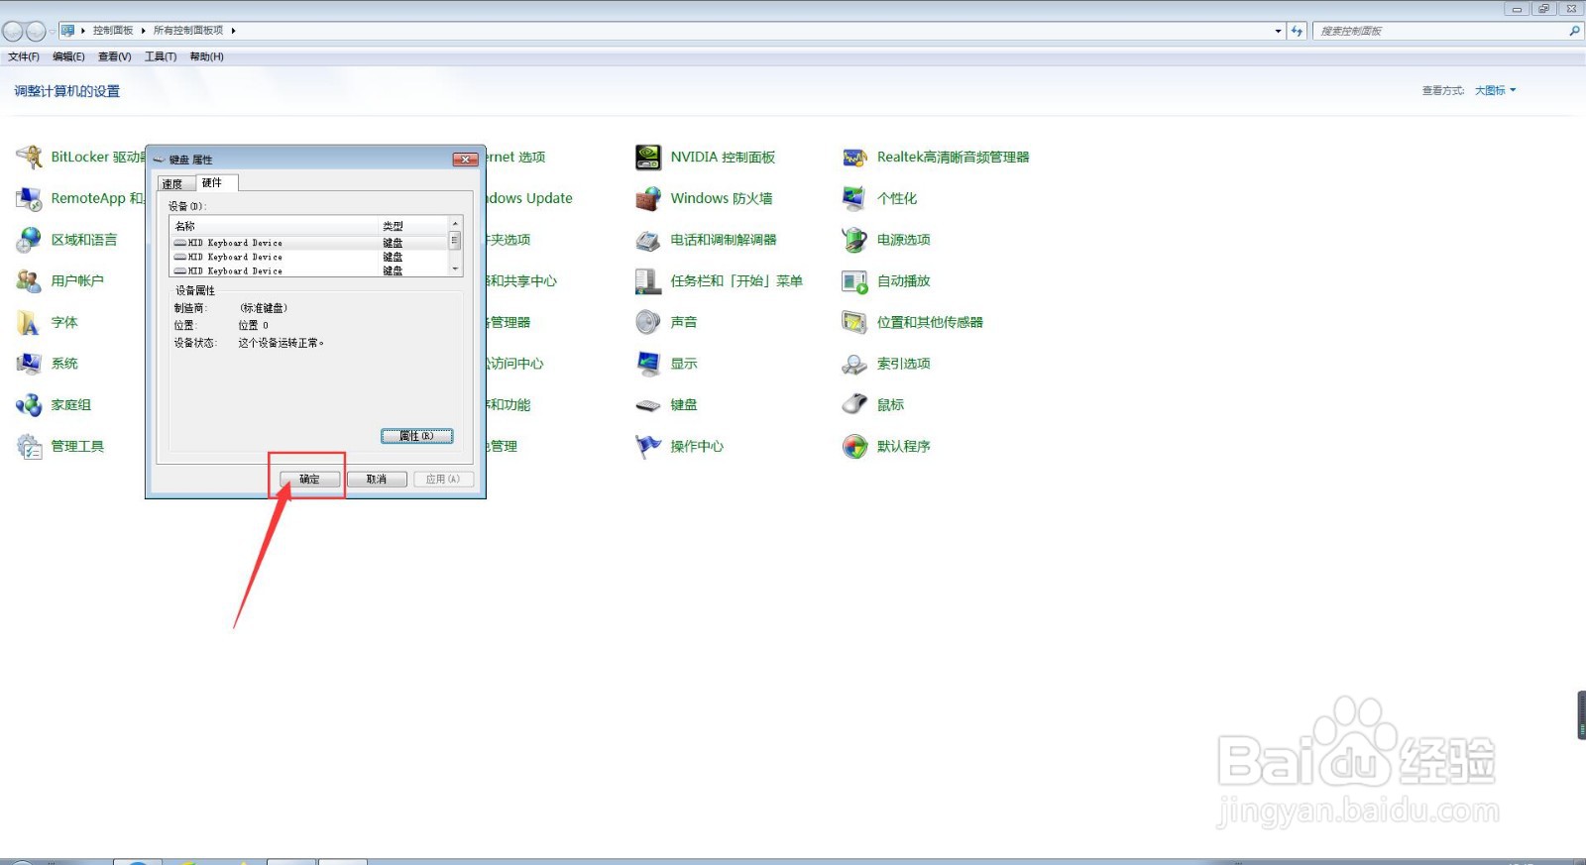Image resolution: width=1586 pixels, height=865 pixels.
Task: Open RemoteApp connections icon
Action: coord(30,198)
